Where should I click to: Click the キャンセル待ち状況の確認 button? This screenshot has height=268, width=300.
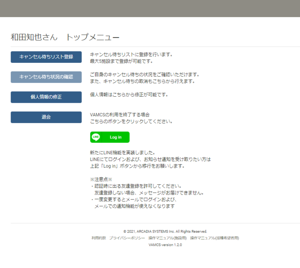click(x=46, y=77)
